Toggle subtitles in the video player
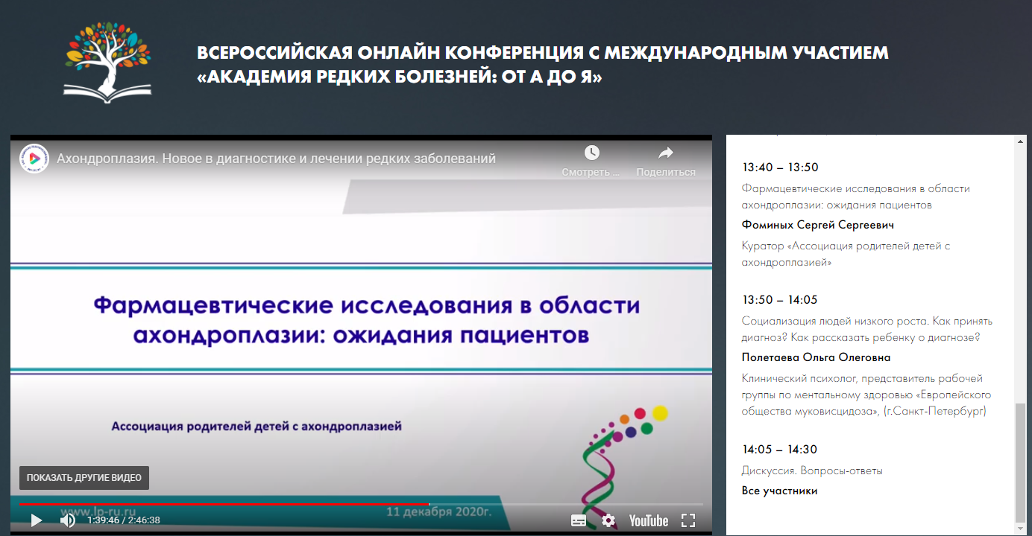The image size is (1032, 536). pos(579,520)
